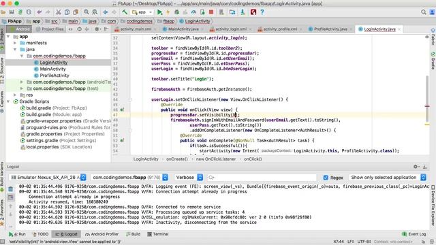The height and width of the screenshot is (245, 436).
Task: Click the Paste icon in toolbar
Action: [x=76, y=12]
